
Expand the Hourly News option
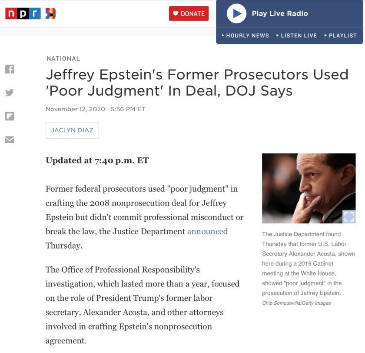pyautogui.click(x=245, y=36)
